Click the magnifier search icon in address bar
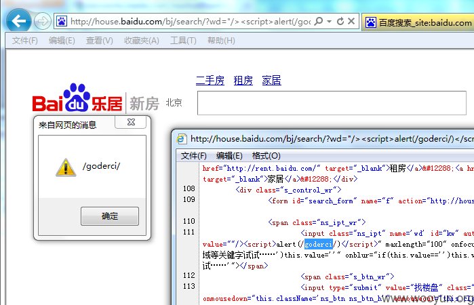The height and width of the screenshot is (305, 474). click(319, 21)
